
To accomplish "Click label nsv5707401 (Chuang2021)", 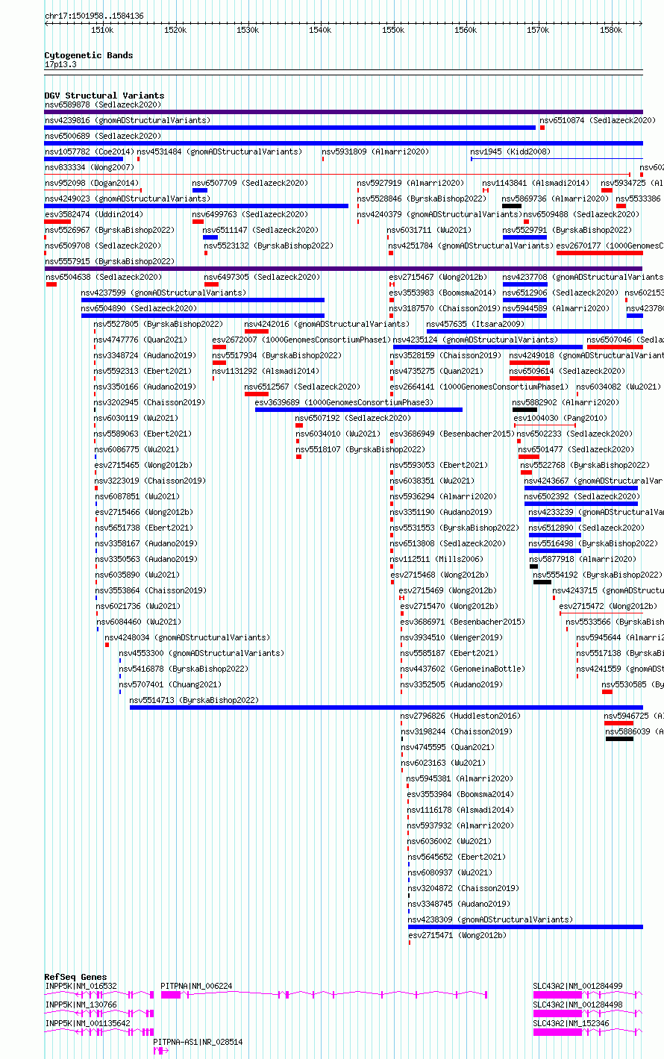I will tap(170, 684).
